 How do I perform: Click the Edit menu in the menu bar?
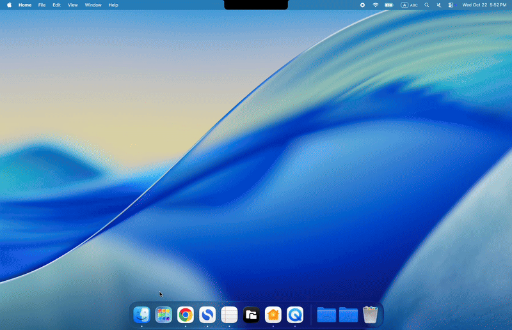coord(56,5)
